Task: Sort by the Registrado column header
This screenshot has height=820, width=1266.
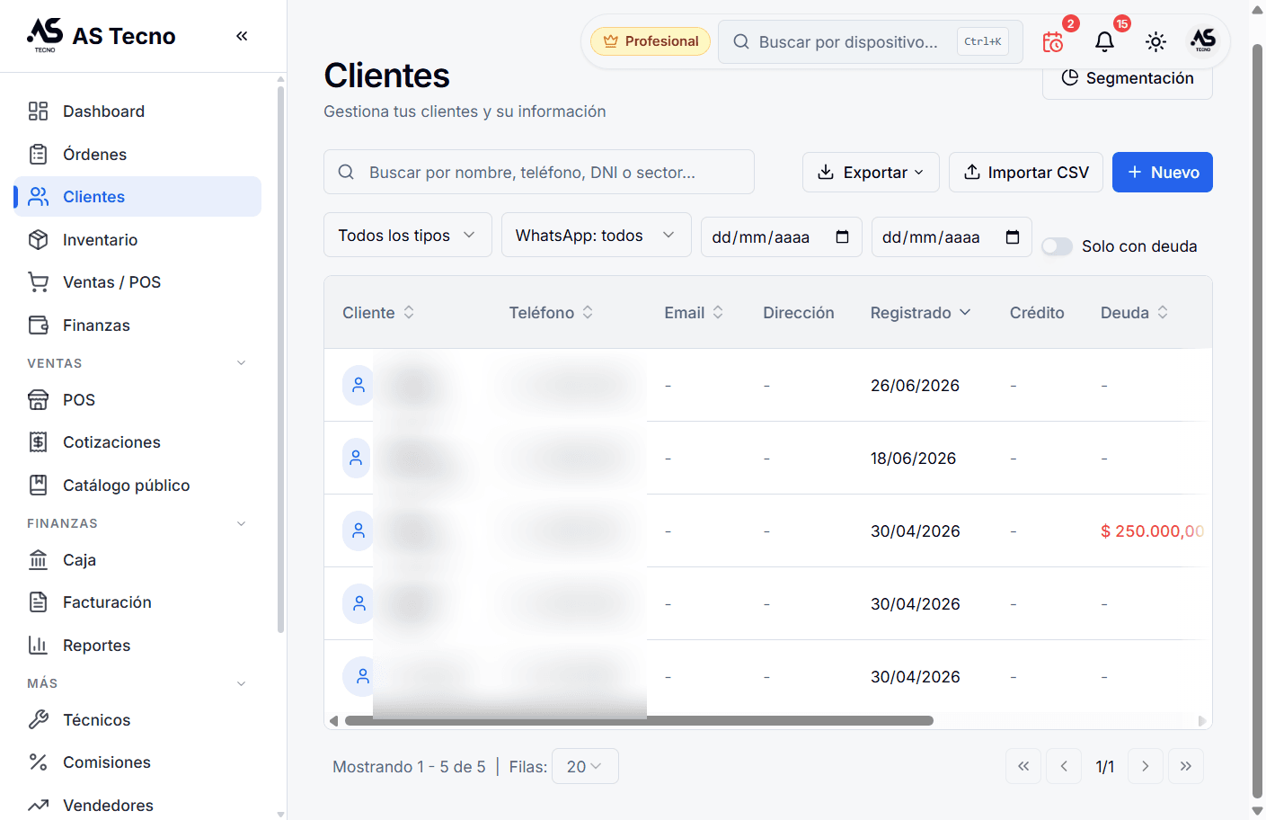Action: pyautogui.click(x=921, y=312)
